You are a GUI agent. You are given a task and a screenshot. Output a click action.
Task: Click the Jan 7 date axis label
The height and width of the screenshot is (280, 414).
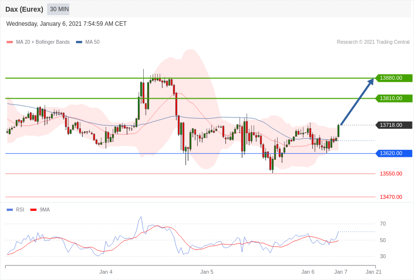click(x=340, y=272)
